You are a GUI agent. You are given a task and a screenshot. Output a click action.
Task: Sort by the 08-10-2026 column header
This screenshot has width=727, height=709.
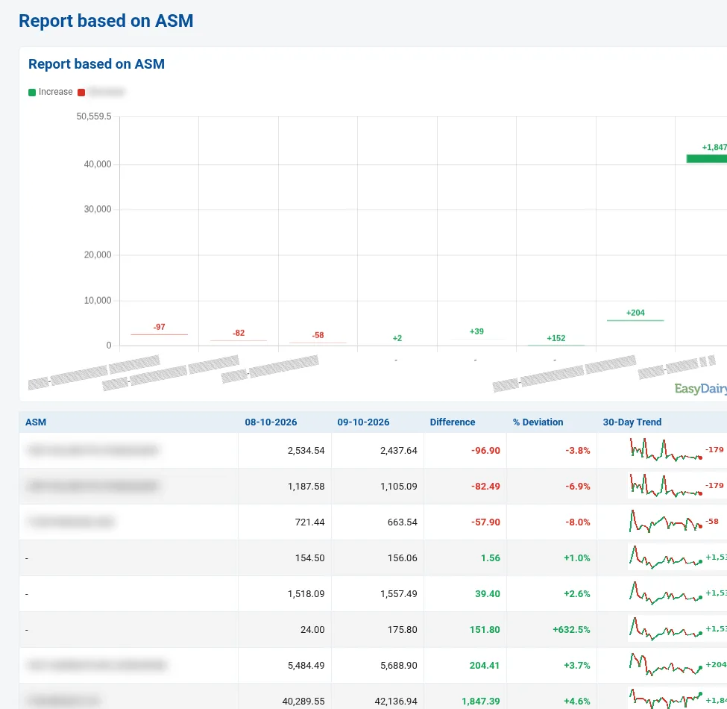tap(271, 422)
